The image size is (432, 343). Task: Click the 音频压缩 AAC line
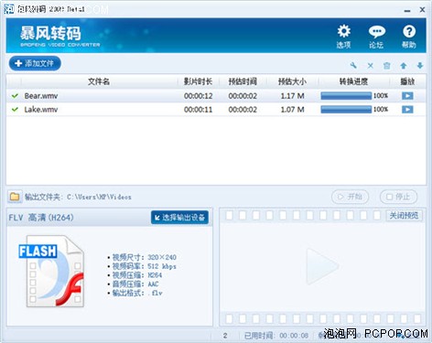point(133,284)
